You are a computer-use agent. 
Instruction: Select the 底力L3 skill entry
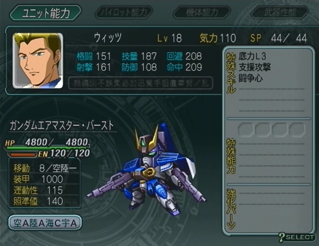coord(252,56)
